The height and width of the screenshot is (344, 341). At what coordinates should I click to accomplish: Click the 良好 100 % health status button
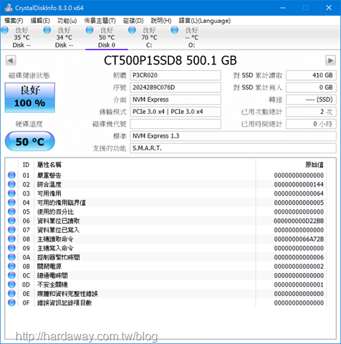click(x=30, y=97)
